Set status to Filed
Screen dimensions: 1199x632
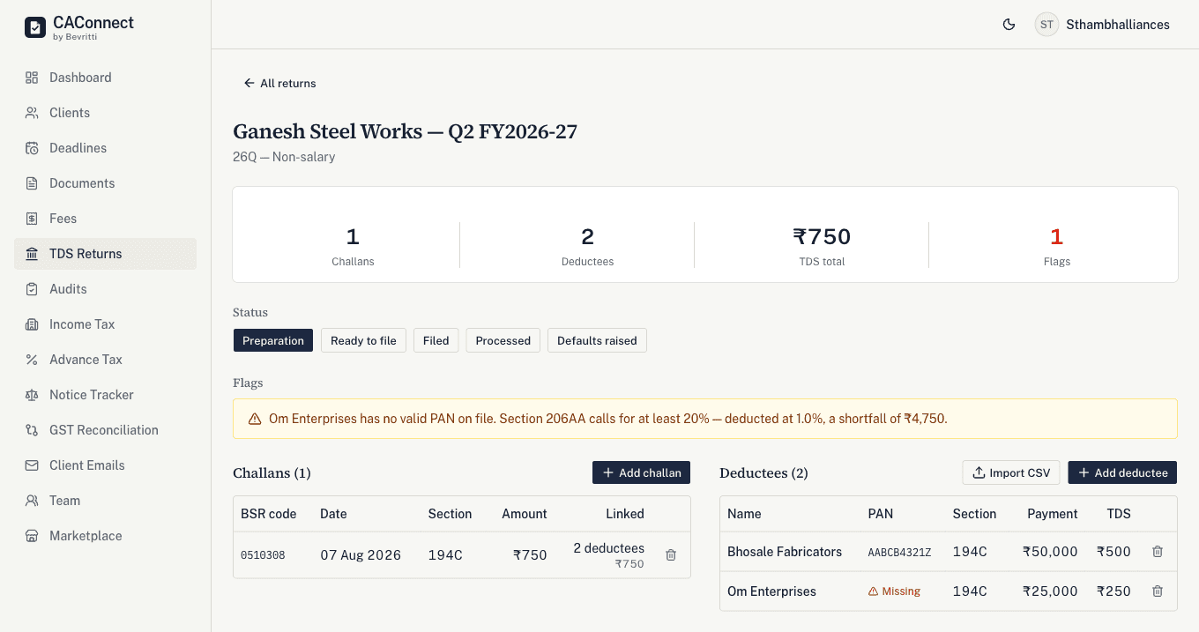coord(436,340)
